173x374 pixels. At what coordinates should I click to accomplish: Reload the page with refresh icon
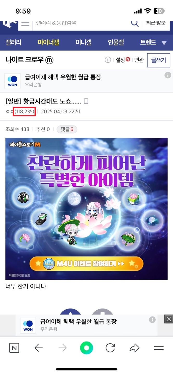(110, 348)
